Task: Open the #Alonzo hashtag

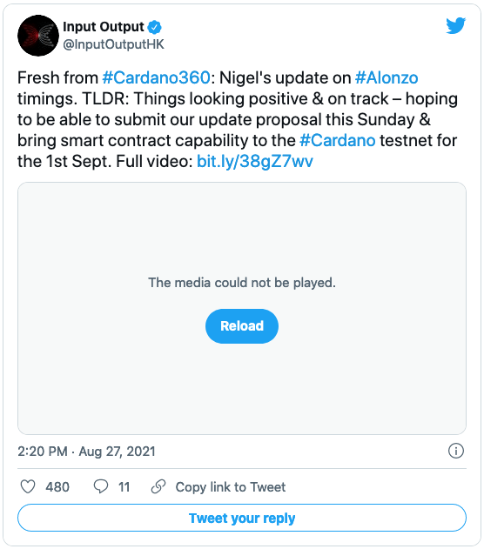Action: 387,77
